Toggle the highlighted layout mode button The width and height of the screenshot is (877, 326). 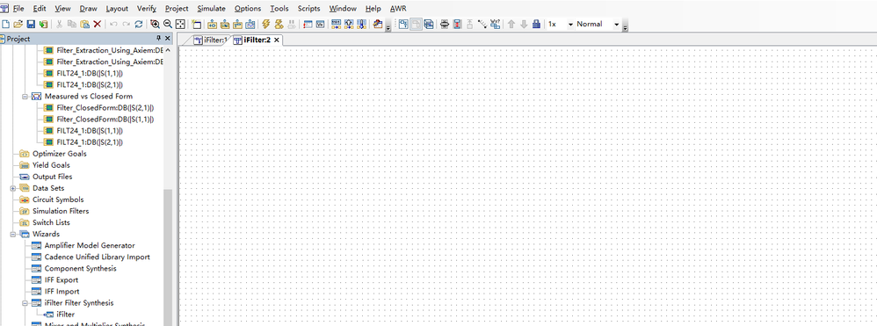pyautogui.click(x=417, y=24)
